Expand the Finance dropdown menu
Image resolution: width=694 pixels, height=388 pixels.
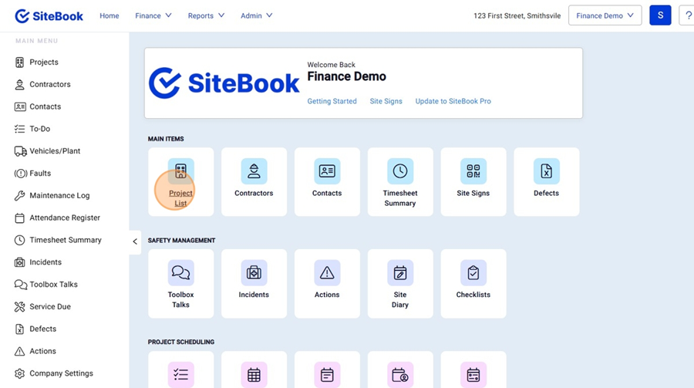click(x=153, y=15)
